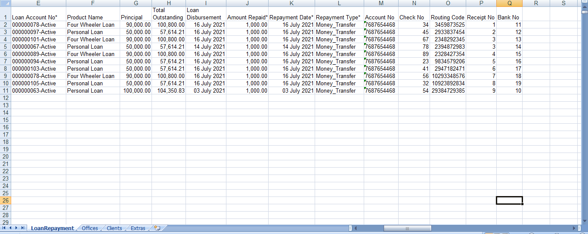Select cell with routing code 29384729385
The height and width of the screenshot is (234, 588).
(x=448, y=91)
